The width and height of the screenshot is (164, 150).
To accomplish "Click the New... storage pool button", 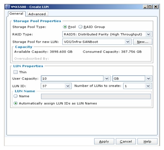I will (x=143, y=42).
